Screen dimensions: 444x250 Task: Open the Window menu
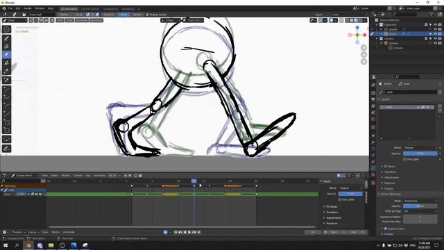(40, 8)
